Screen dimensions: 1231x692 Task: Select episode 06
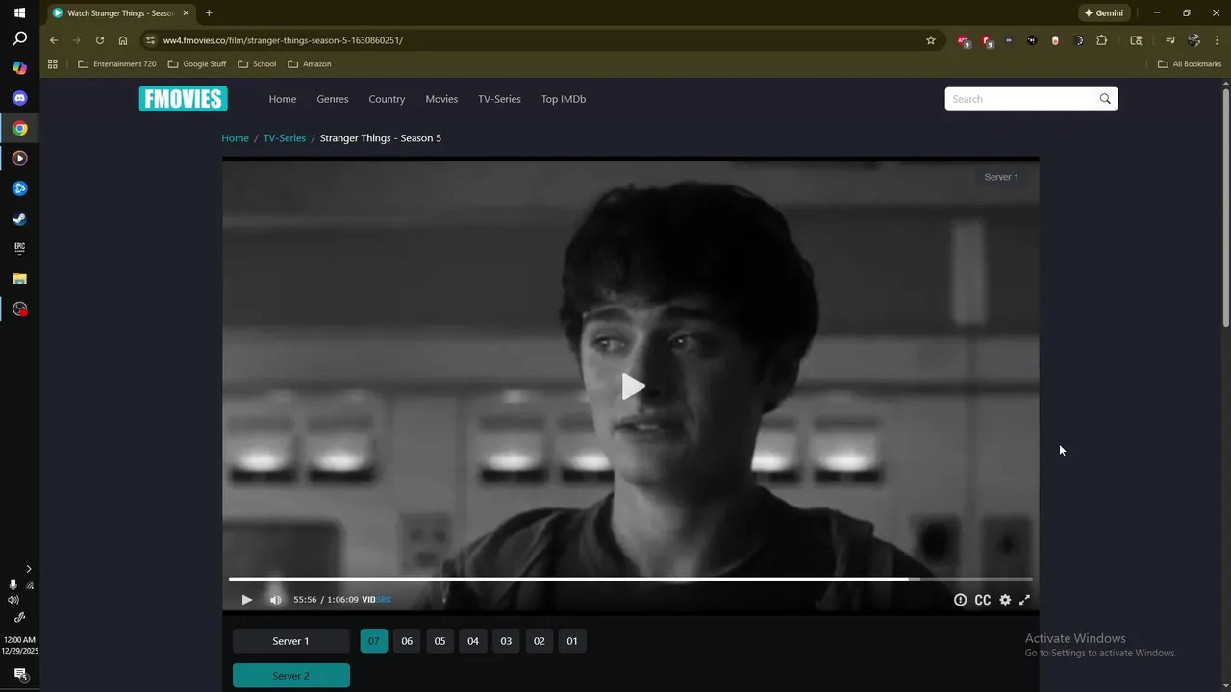click(x=407, y=641)
